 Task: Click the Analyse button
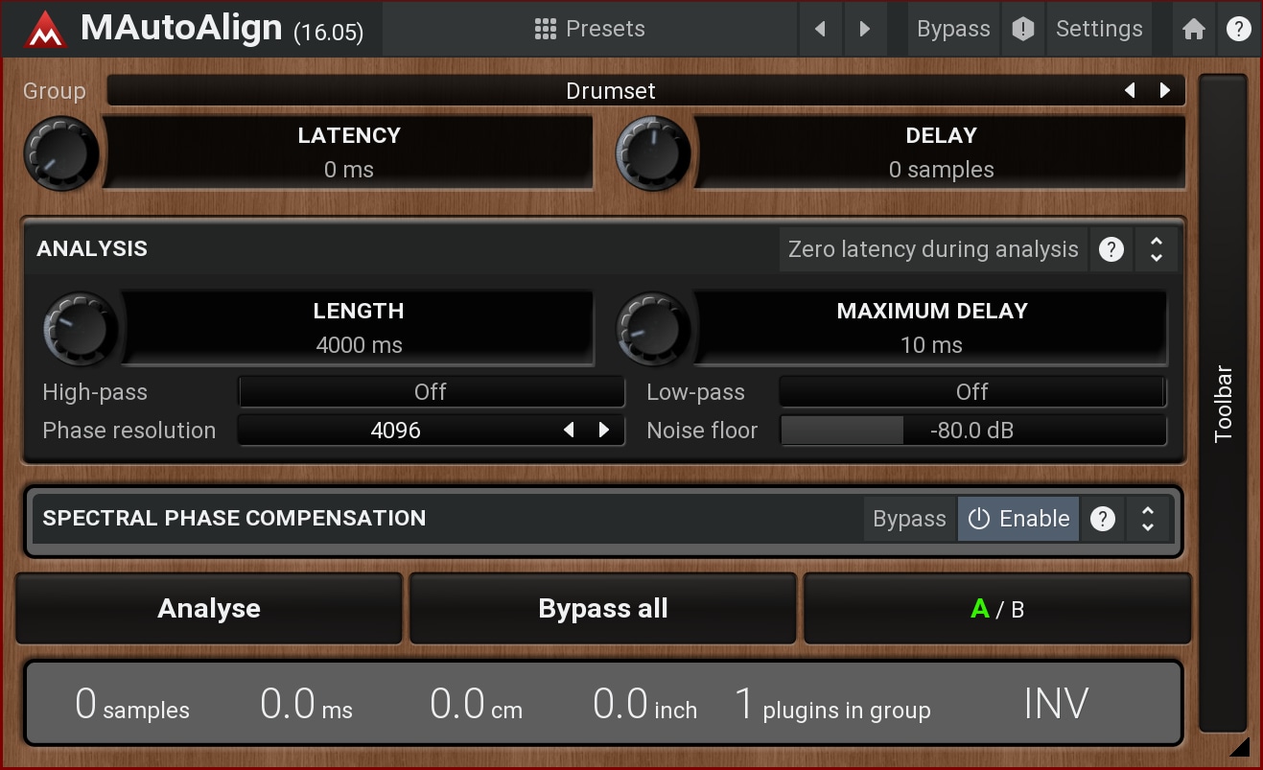[209, 608]
